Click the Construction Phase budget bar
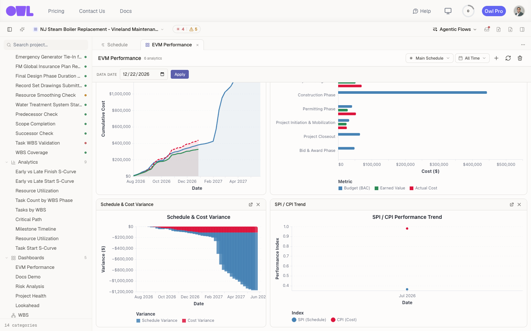This screenshot has height=331, width=531. click(x=412, y=93)
